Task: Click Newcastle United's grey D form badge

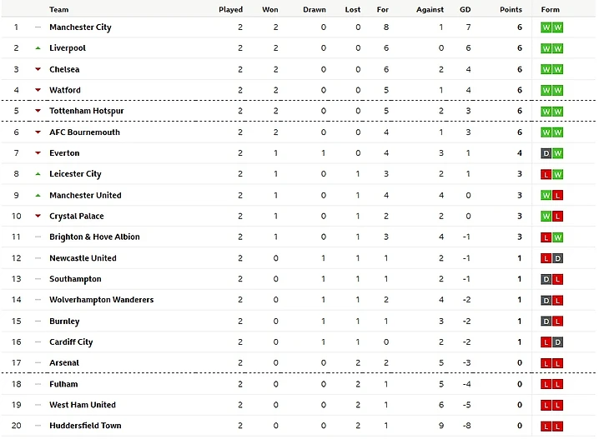Action: (x=558, y=258)
